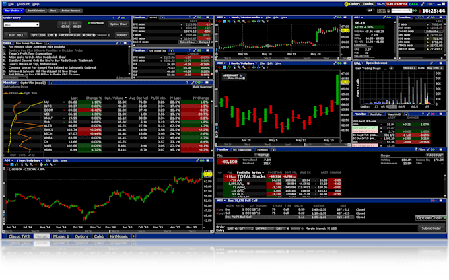
Task: Select the US Ind&ETFs monitor tab
Action: tap(158, 50)
